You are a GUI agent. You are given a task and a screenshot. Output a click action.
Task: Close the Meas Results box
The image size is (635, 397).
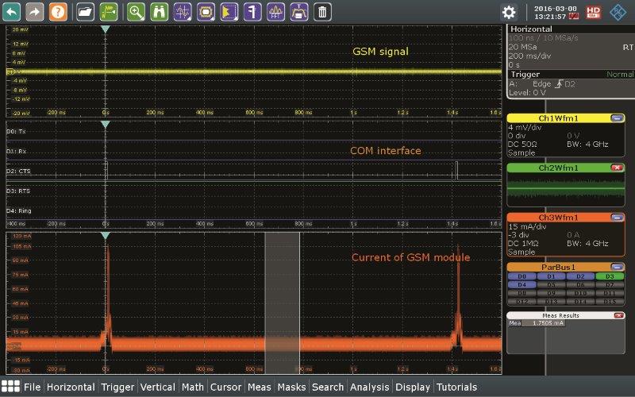[616, 316]
